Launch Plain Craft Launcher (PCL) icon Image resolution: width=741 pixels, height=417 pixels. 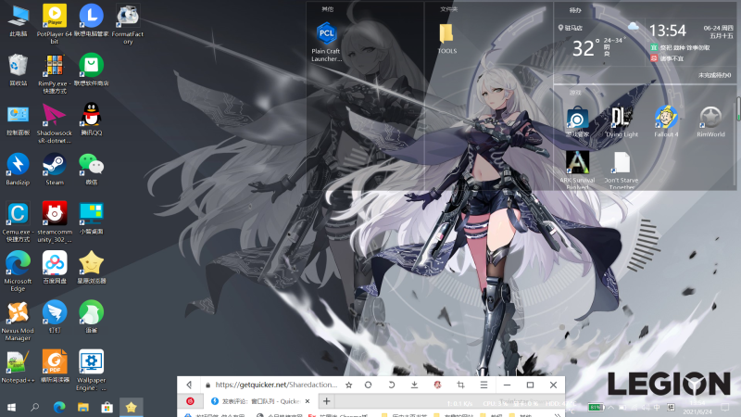pyautogui.click(x=326, y=42)
